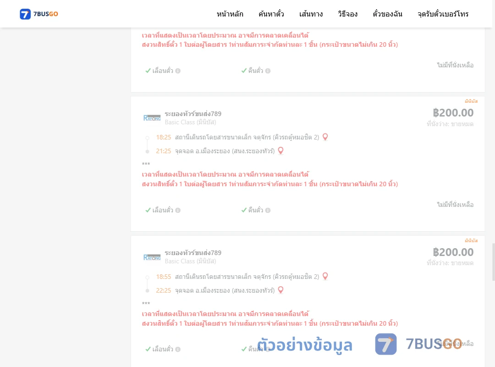Click the 21:25 arrival time
Screen dimensions: 495x367
[x=164, y=151]
